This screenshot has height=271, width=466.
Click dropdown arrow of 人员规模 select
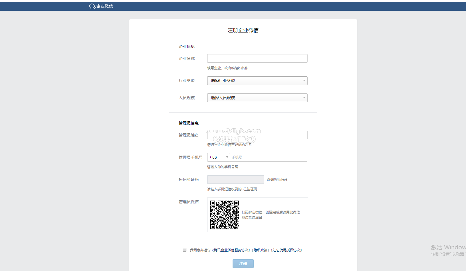point(304,98)
